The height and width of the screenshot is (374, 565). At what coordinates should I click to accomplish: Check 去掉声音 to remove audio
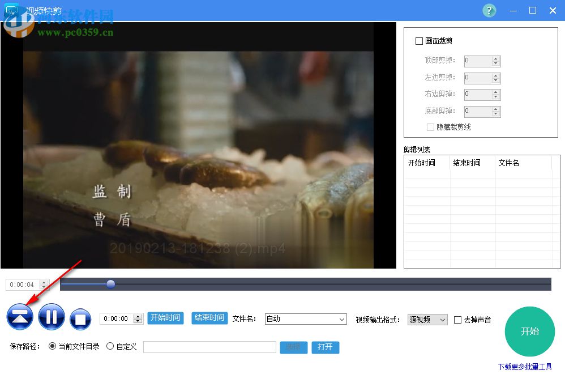457,319
